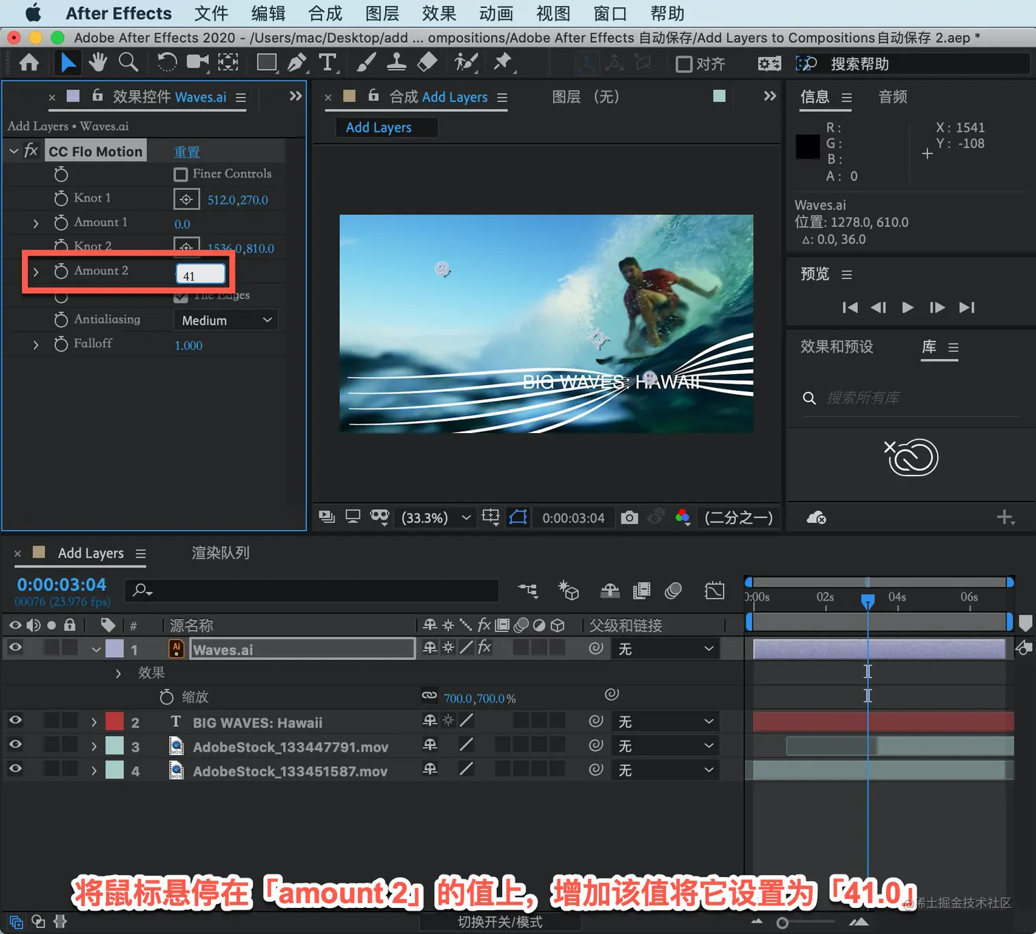
Task: Jump to the last frame in preview
Action: tap(966, 308)
